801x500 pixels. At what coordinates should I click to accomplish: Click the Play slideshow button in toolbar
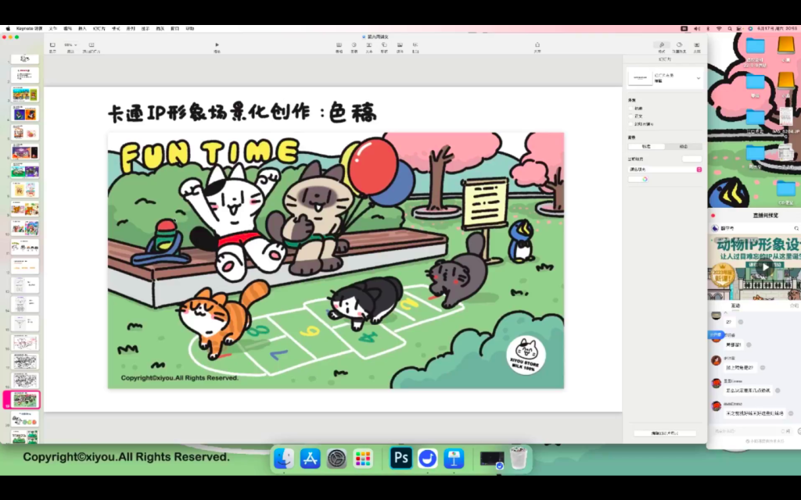(x=217, y=45)
